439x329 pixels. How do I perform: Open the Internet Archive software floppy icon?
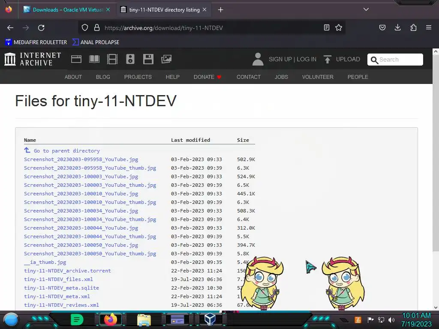(148, 59)
